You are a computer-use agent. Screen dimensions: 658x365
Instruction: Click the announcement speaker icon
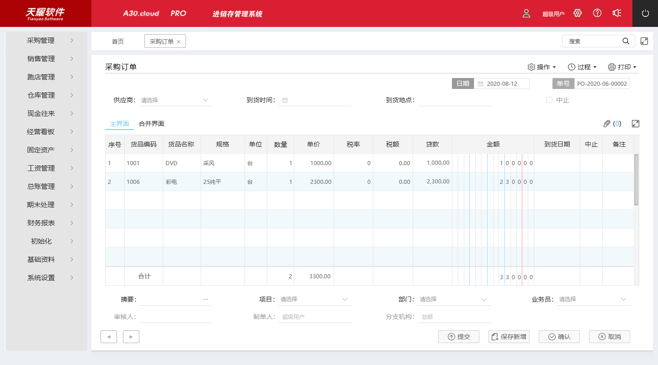tap(617, 13)
